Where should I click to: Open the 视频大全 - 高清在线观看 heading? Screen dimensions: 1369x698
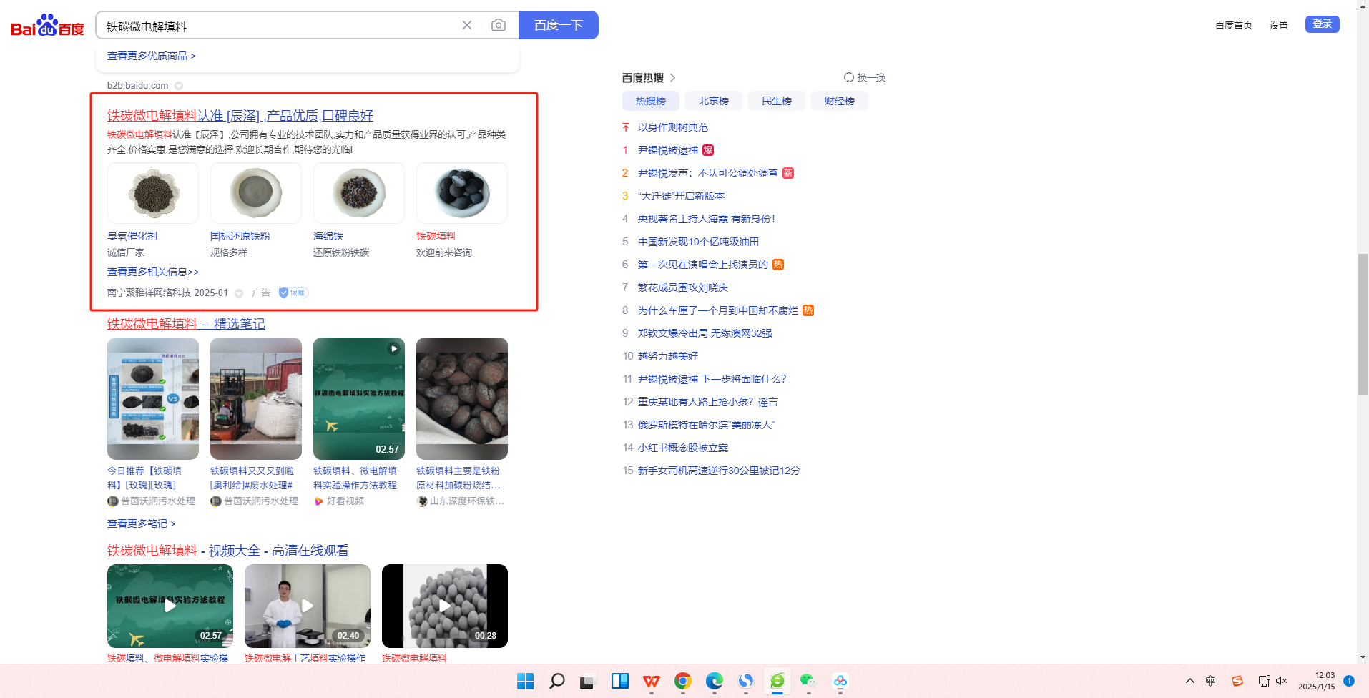click(228, 551)
